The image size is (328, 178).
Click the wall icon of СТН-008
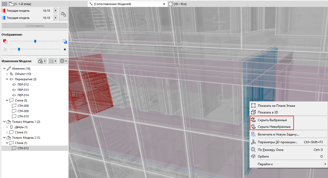pyautogui.click(x=14, y=106)
